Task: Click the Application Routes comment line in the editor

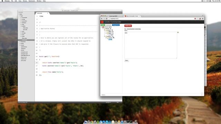Action: coord(48,29)
